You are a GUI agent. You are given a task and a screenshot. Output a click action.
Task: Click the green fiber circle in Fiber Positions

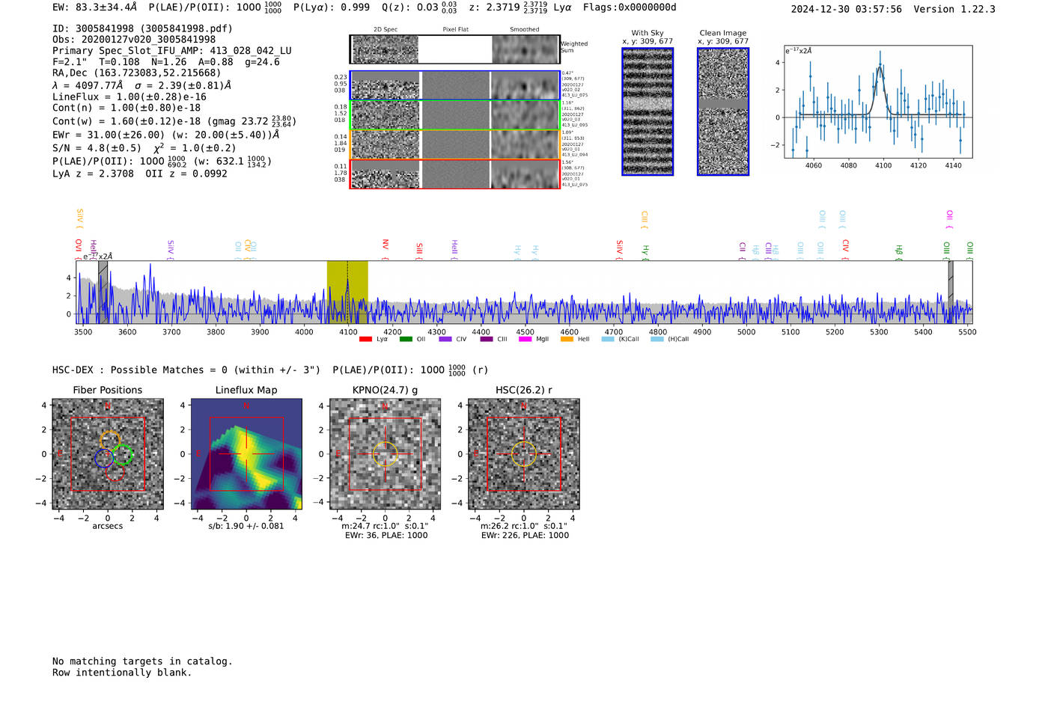[123, 454]
